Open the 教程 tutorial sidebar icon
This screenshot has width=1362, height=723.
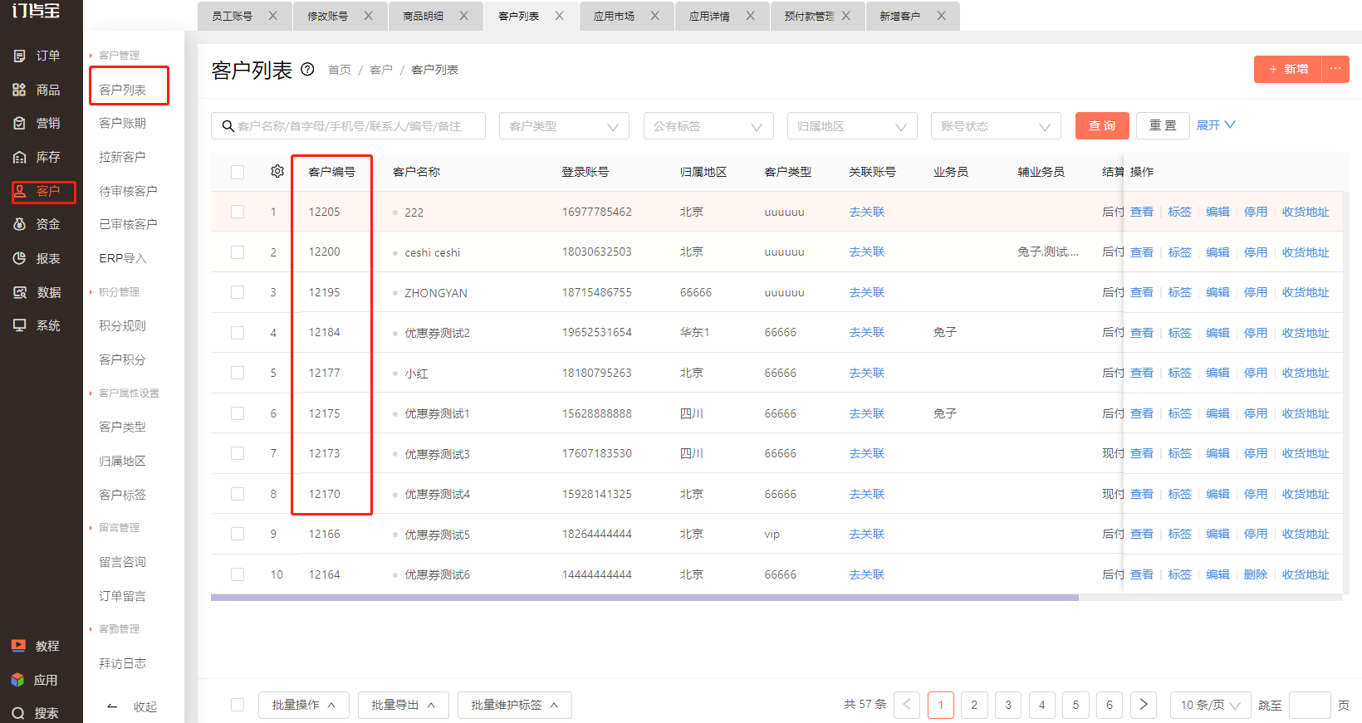coord(18,646)
